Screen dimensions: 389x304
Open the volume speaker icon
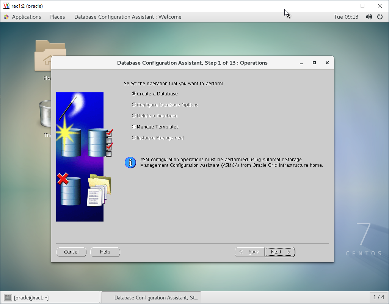(369, 17)
